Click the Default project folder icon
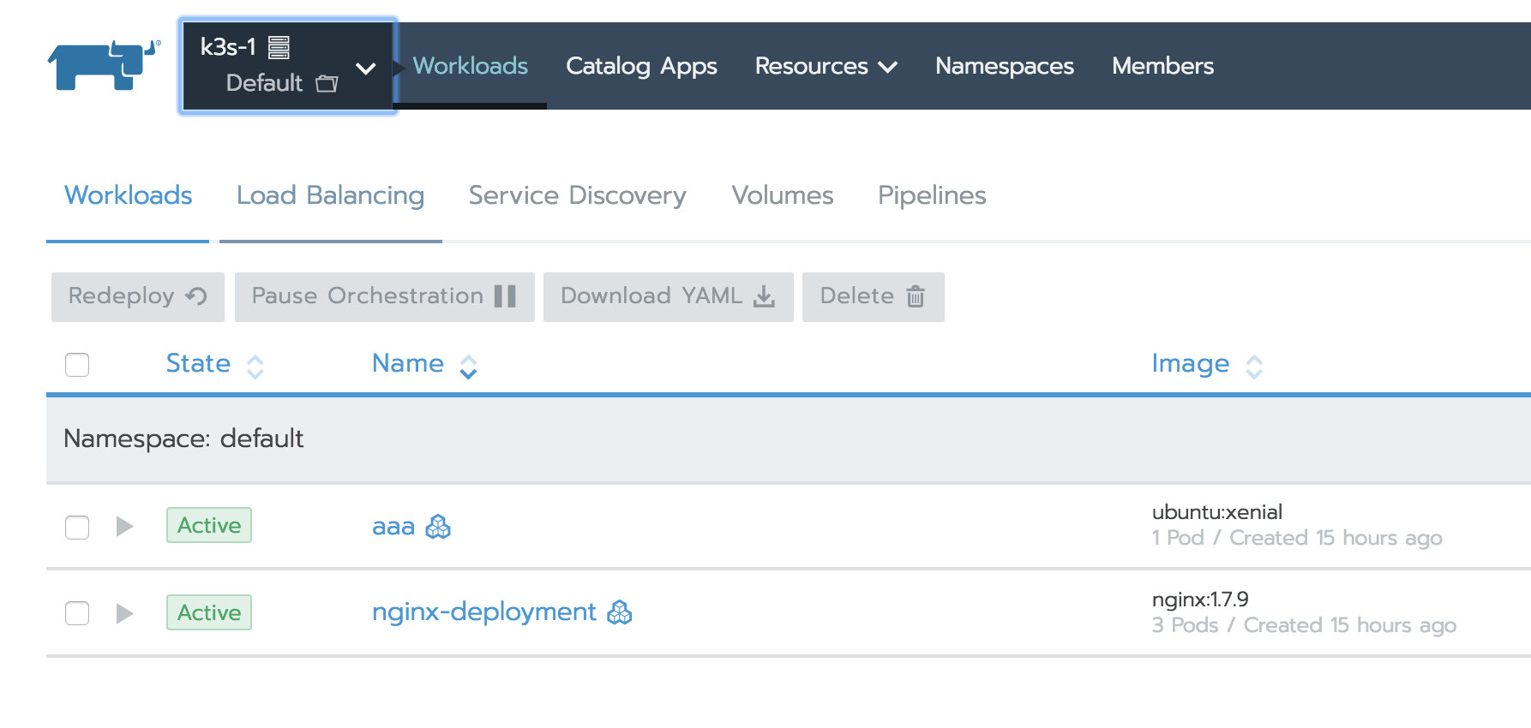 click(327, 83)
